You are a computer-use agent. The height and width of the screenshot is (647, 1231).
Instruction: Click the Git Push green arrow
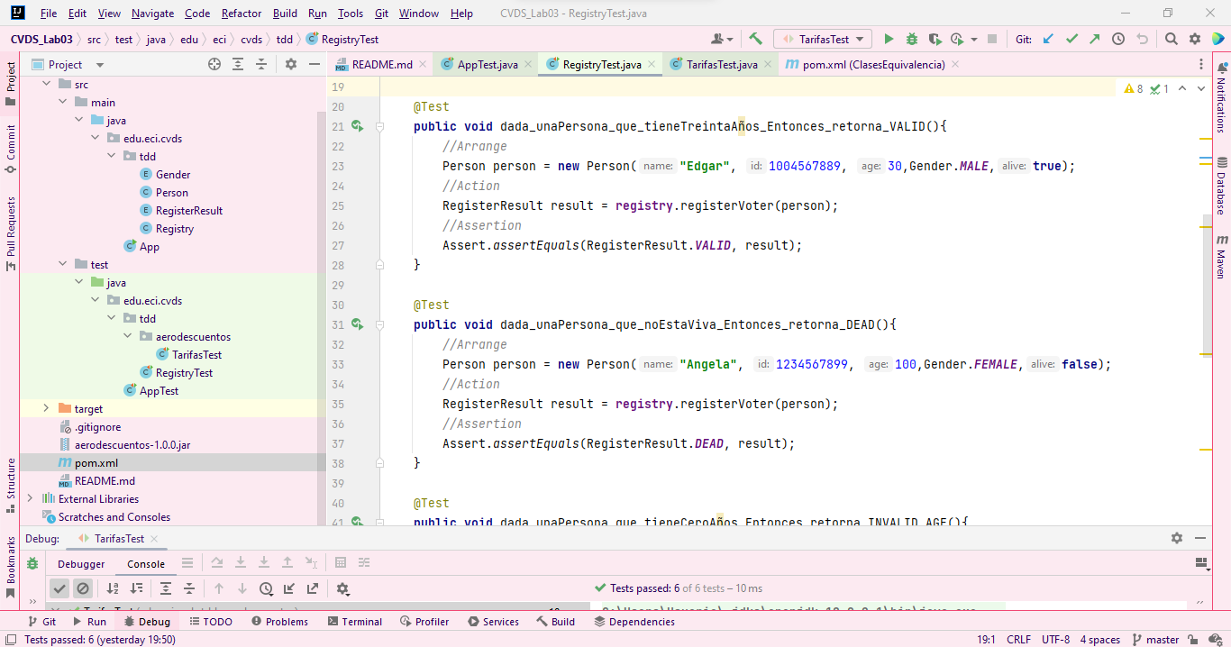(1094, 39)
